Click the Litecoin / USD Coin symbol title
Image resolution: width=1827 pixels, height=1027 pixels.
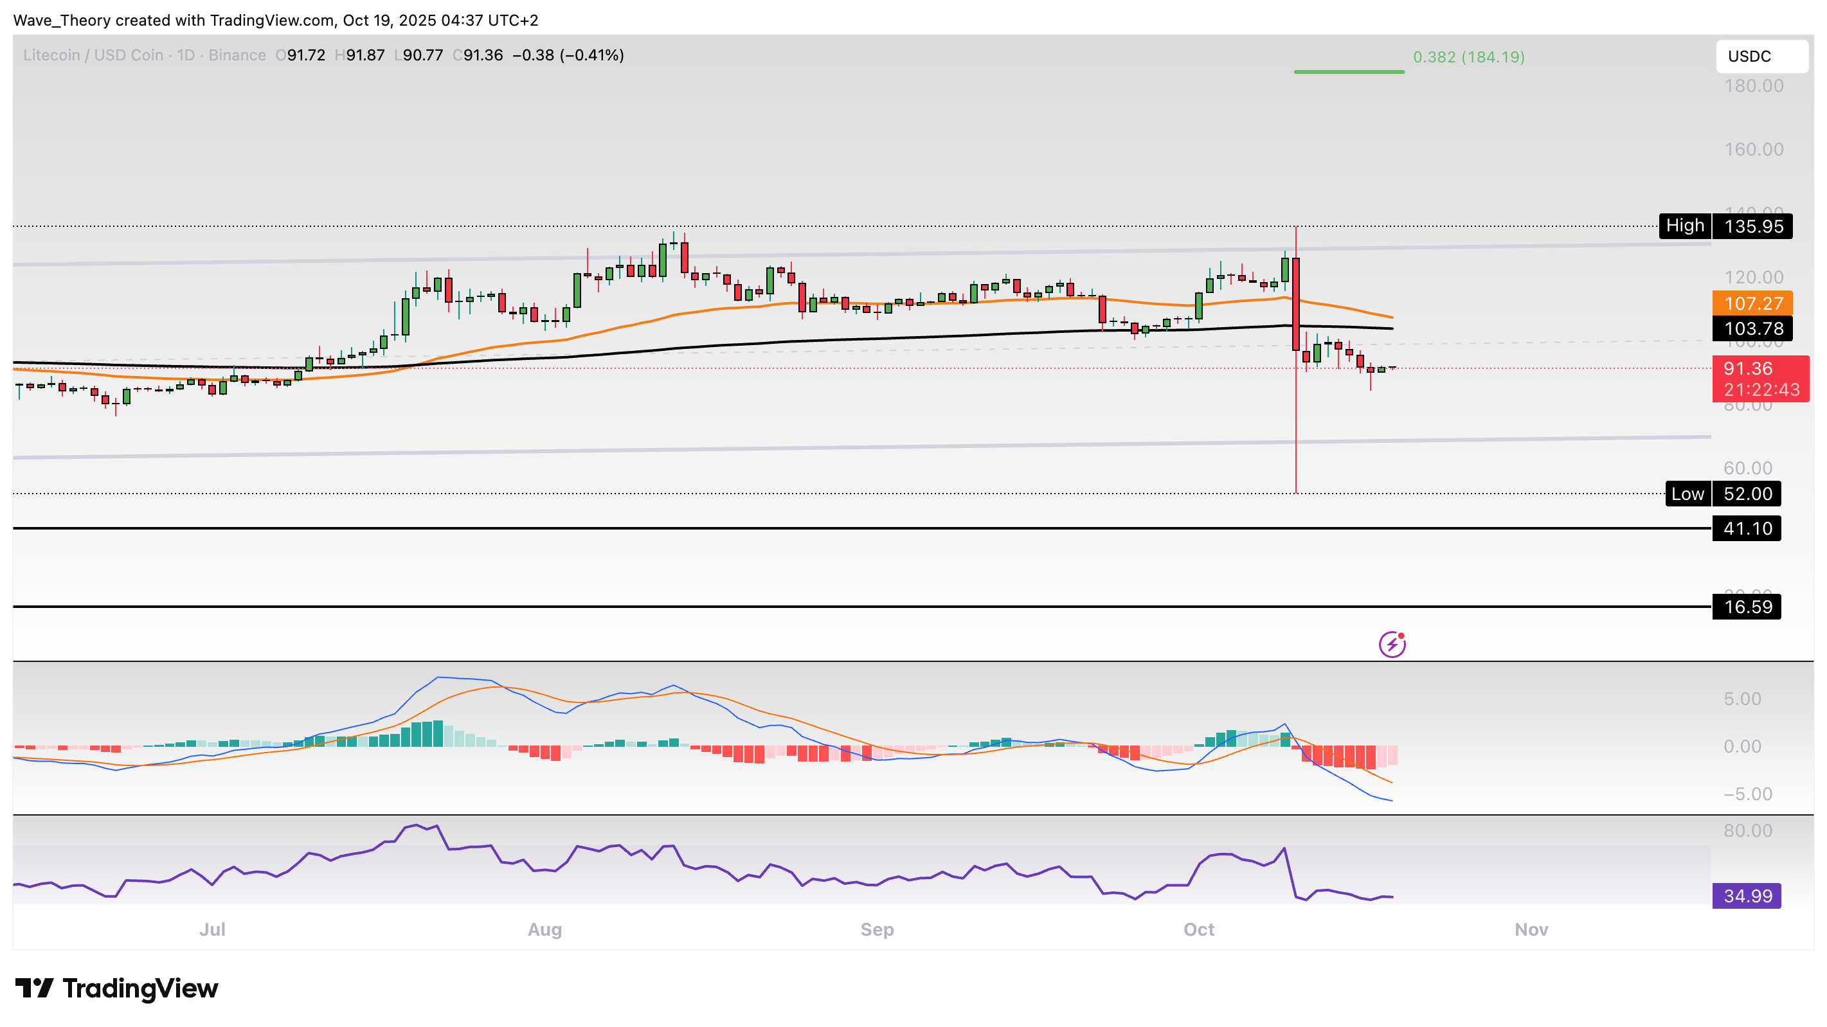(x=93, y=55)
